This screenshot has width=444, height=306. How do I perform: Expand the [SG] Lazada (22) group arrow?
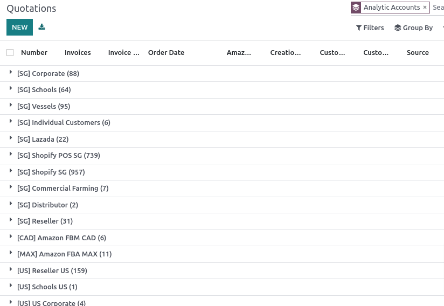pyautogui.click(x=10, y=137)
